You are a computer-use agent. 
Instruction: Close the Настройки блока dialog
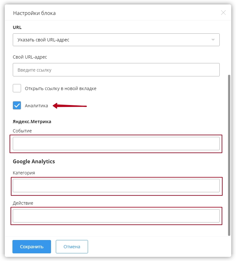pyautogui.click(x=223, y=13)
